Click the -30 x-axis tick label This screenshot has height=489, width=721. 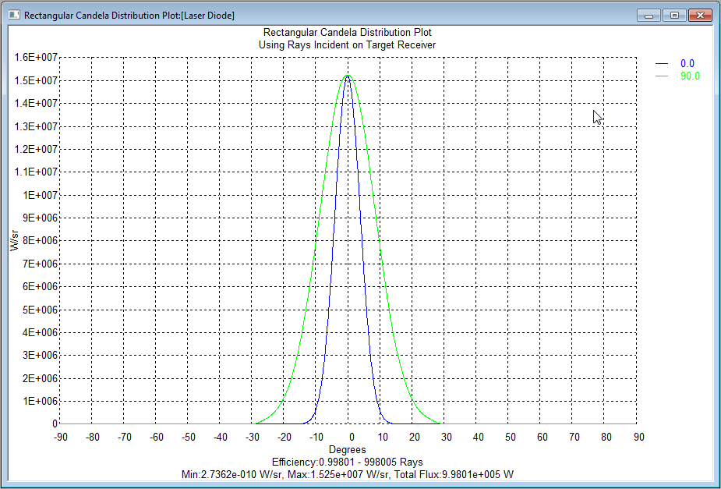tap(253, 437)
